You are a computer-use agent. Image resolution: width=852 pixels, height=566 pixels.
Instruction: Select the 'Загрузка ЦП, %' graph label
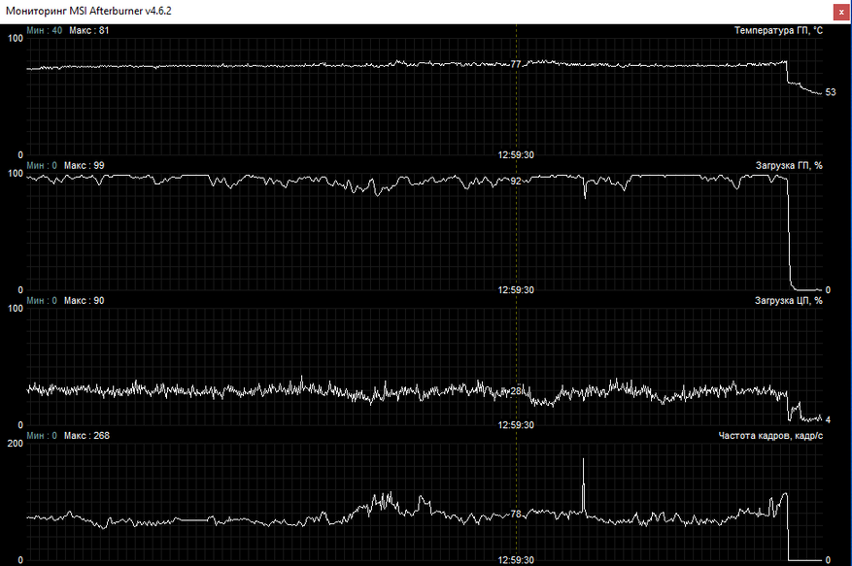click(x=789, y=300)
